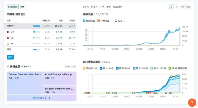Toggle the SERP 精选结果 checkbox
Image resolution: width=198 pixels, height=108 pixels.
pyautogui.click(x=170, y=68)
